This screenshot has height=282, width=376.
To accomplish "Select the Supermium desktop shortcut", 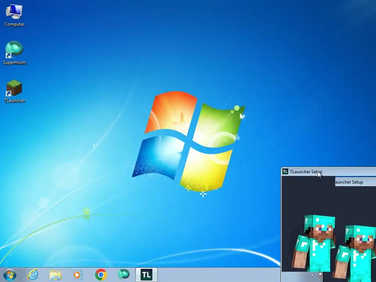I will tap(14, 53).
